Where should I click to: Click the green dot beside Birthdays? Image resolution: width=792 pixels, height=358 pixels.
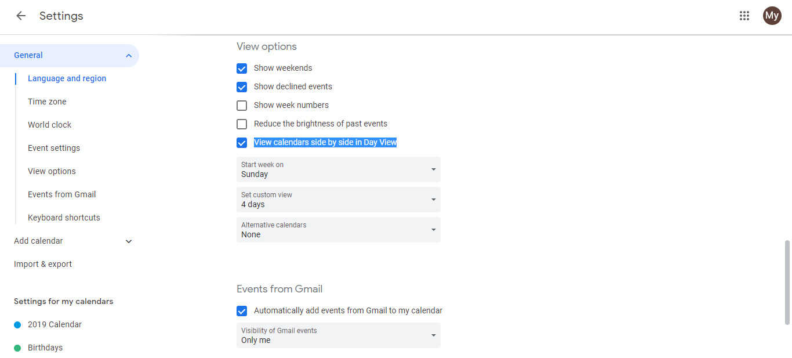17,348
